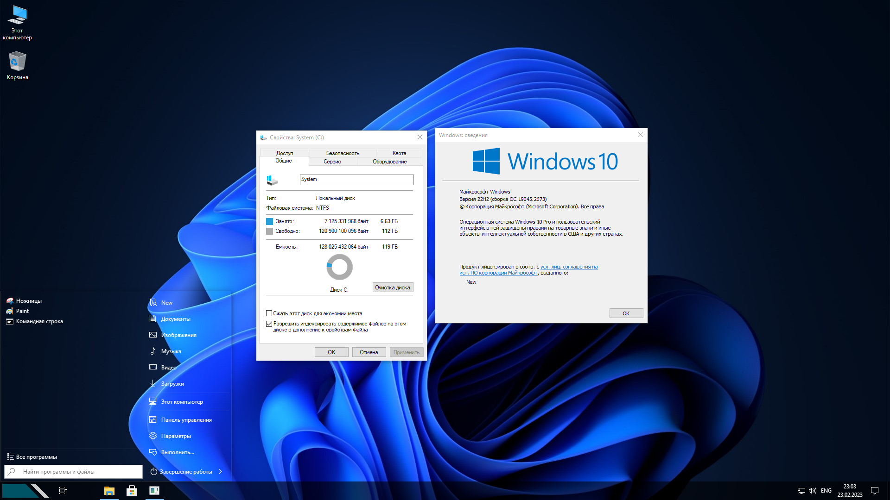
Task: Open Панель управления from the start menu
Action: (186, 420)
